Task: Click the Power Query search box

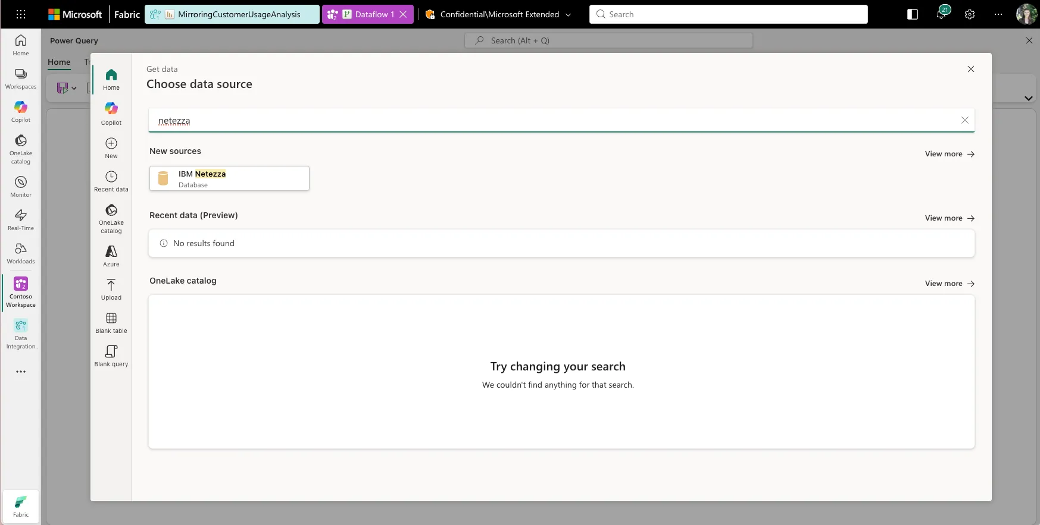Action: click(x=608, y=40)
